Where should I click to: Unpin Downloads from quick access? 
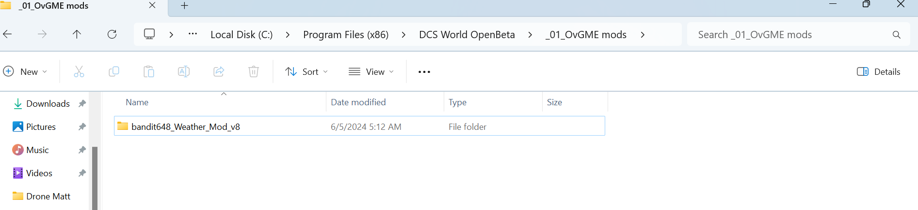[x=82, y=104]
